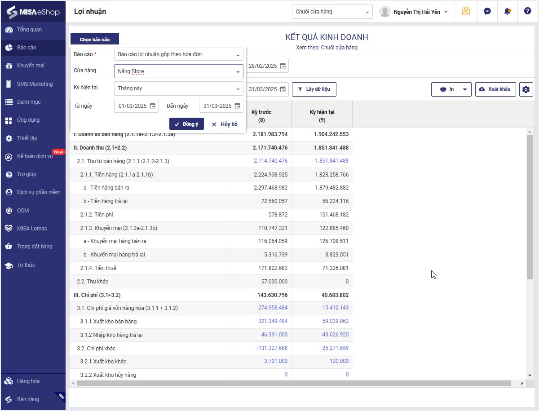
Task: Expand the Cửa hàng store dropdown
Action: click(x=238, y=71)
